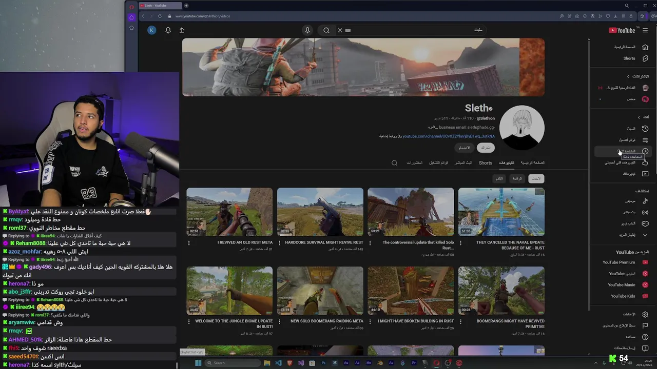Screen dimensions: 657x369
Task: Clear the YouTube search box with X
Action: (x=340, y=30)
